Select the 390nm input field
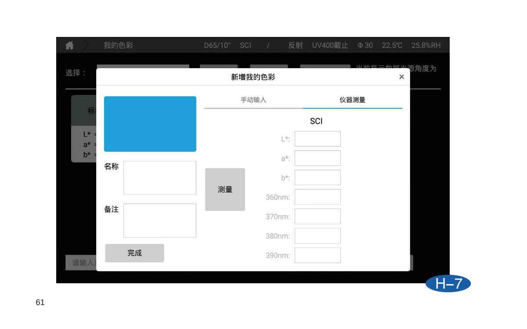527x329 pixels. (318, 255)
